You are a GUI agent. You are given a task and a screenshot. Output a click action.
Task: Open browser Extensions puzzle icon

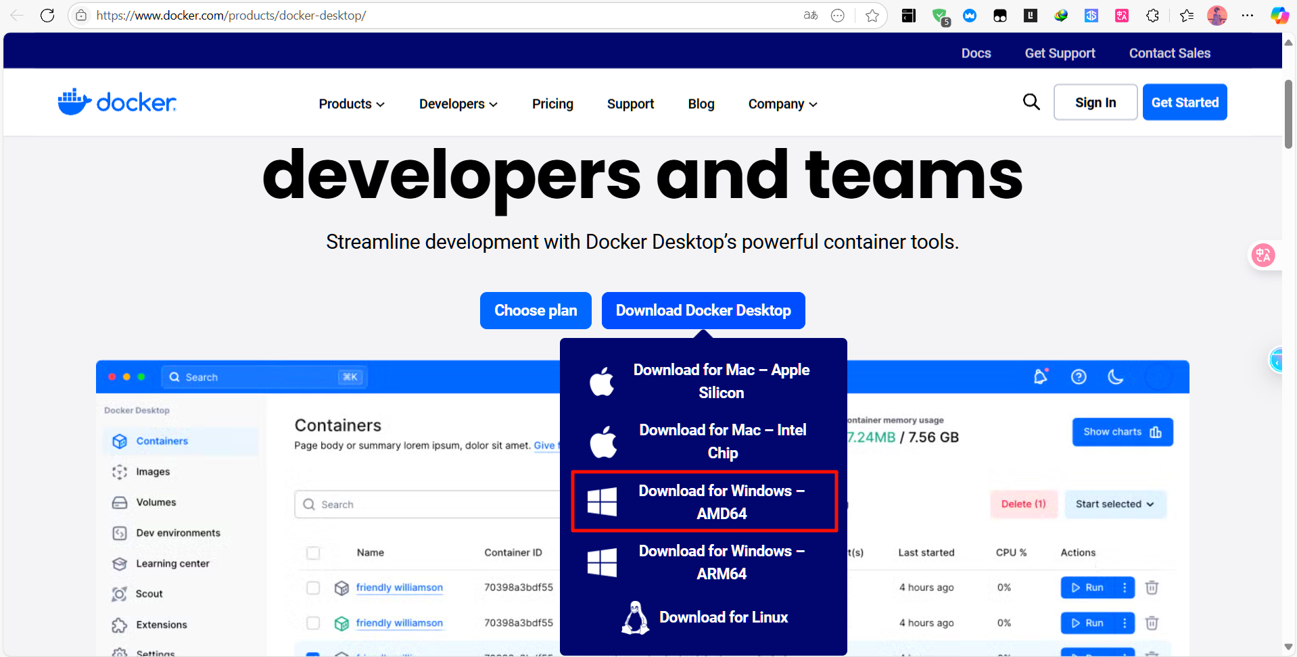1152,16
